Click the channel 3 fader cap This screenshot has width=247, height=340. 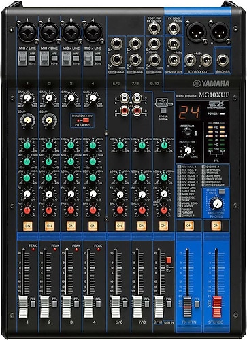[67, 307]
